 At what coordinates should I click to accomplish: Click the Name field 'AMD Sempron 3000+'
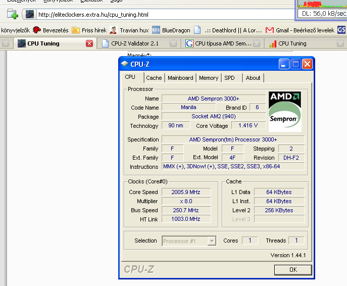(x=214, y=99)
